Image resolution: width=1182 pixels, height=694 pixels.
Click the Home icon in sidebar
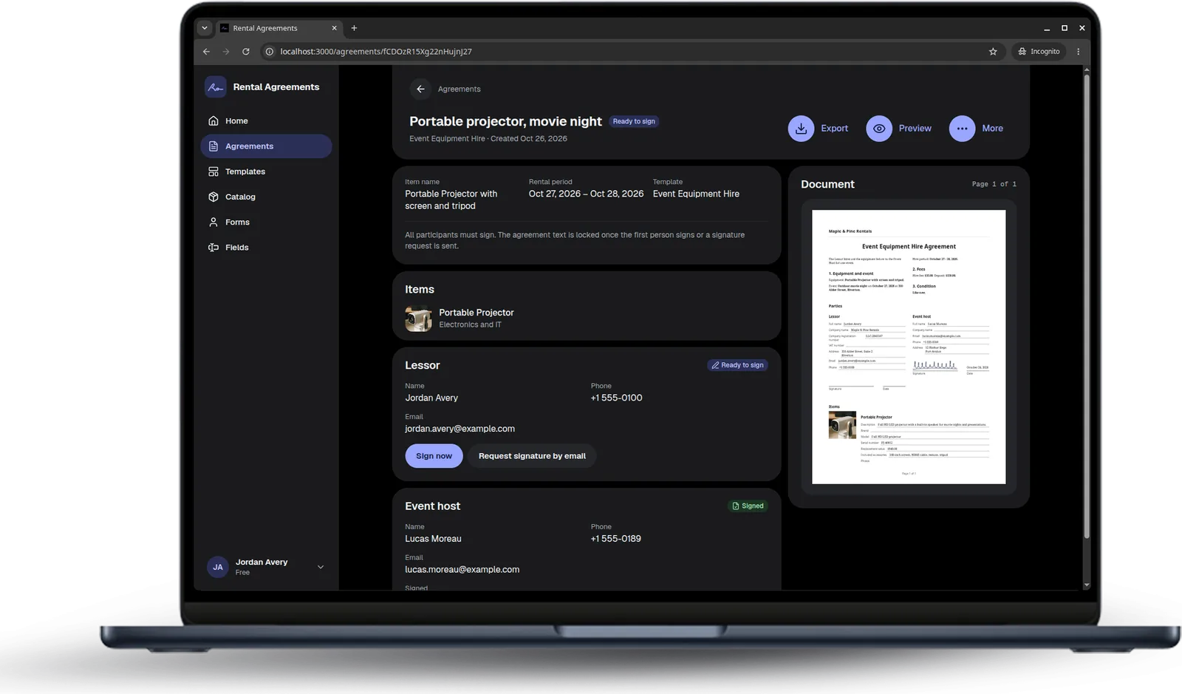pyautogui.click(x=213, y=120)
